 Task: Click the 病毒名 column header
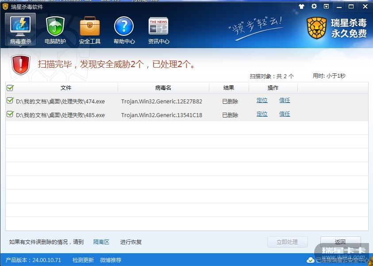[x=163, y=88]
